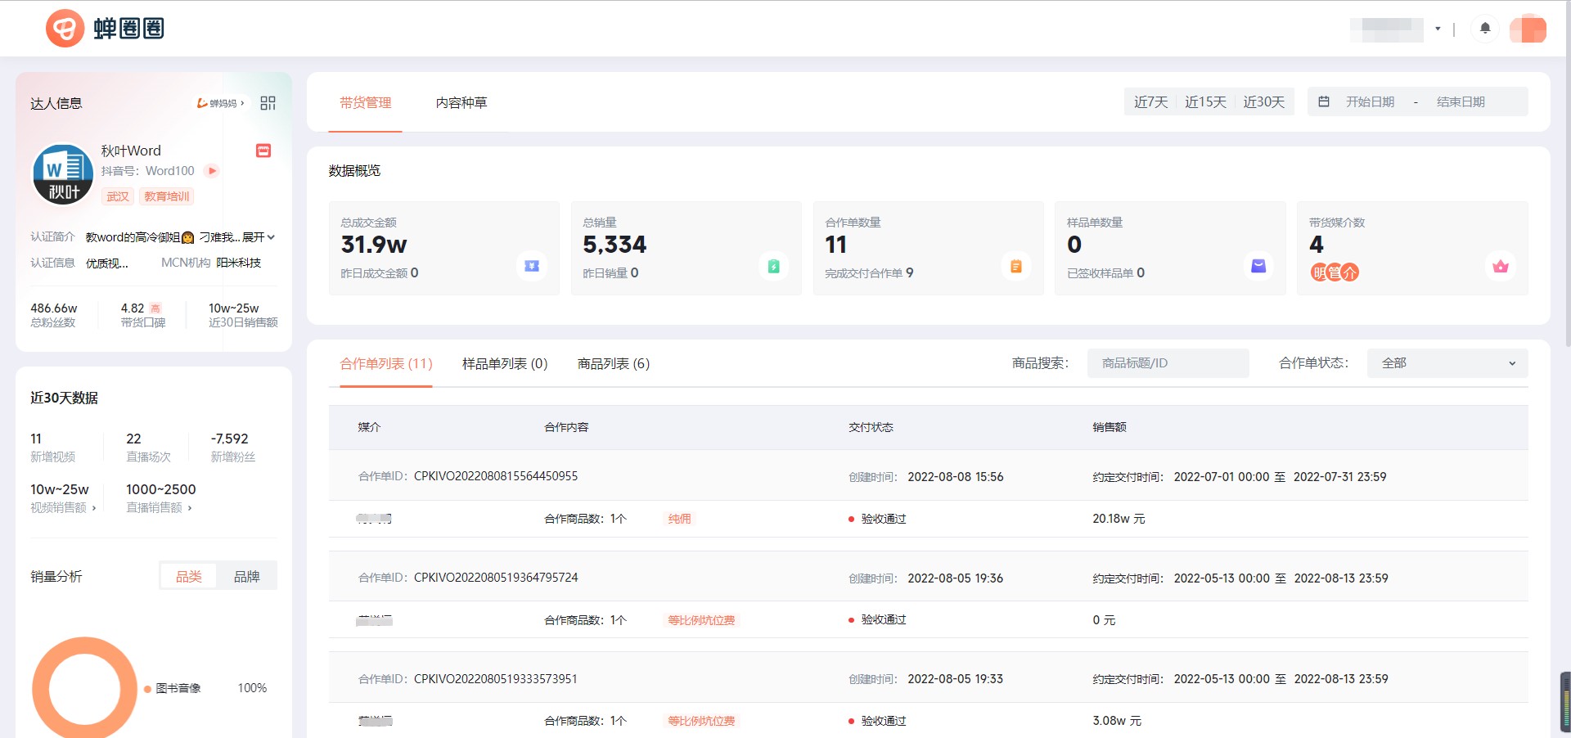1571x738 pixels.
Task: Open the notification bell
Action: tap(1485, 29)
